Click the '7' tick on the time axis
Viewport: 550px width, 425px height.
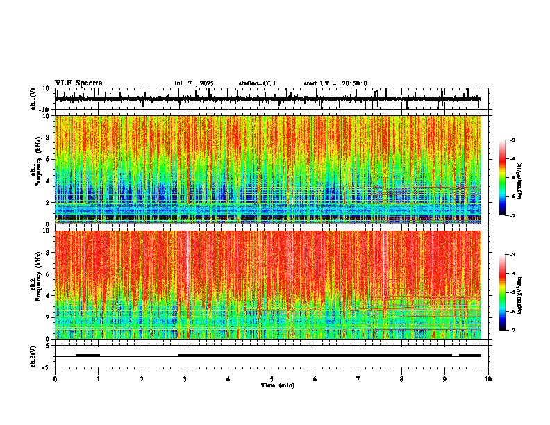point(358,378)
